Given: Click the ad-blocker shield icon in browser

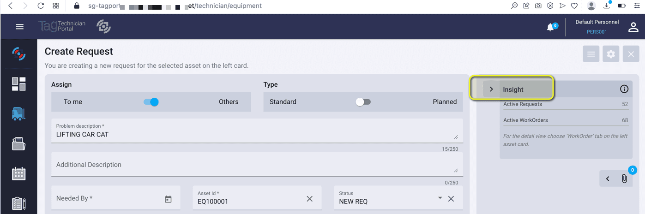Looking at the screenshot, I should [x=550, y=6].
